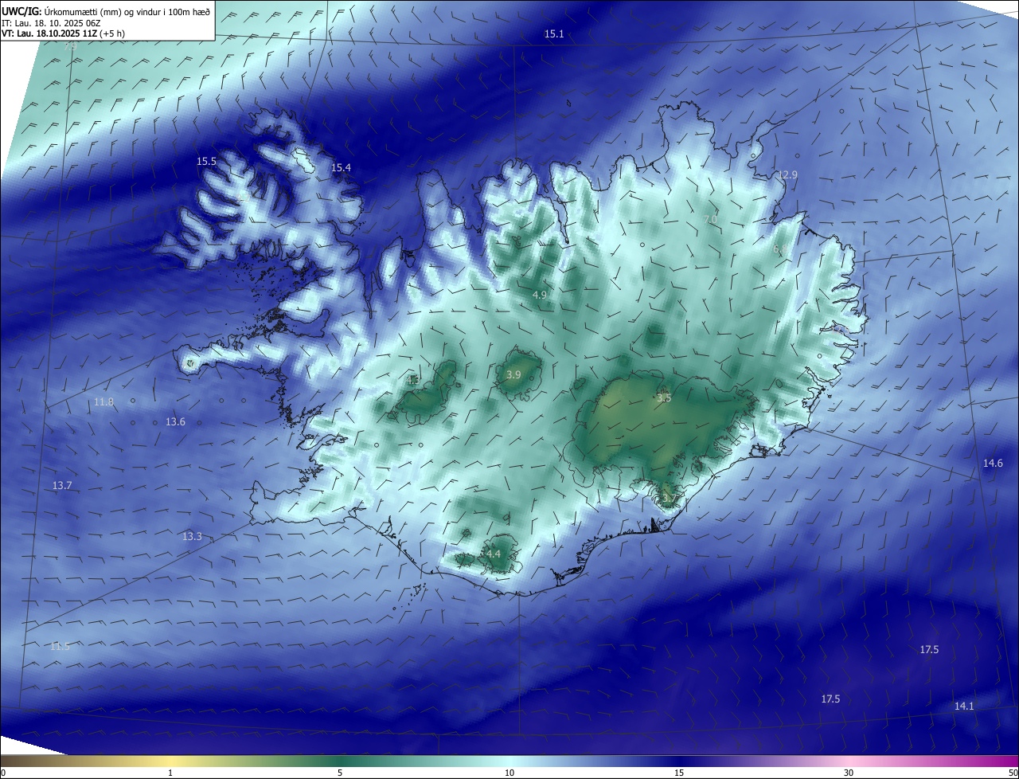Click the 15 tick of the colour scale

click(679, 773)
